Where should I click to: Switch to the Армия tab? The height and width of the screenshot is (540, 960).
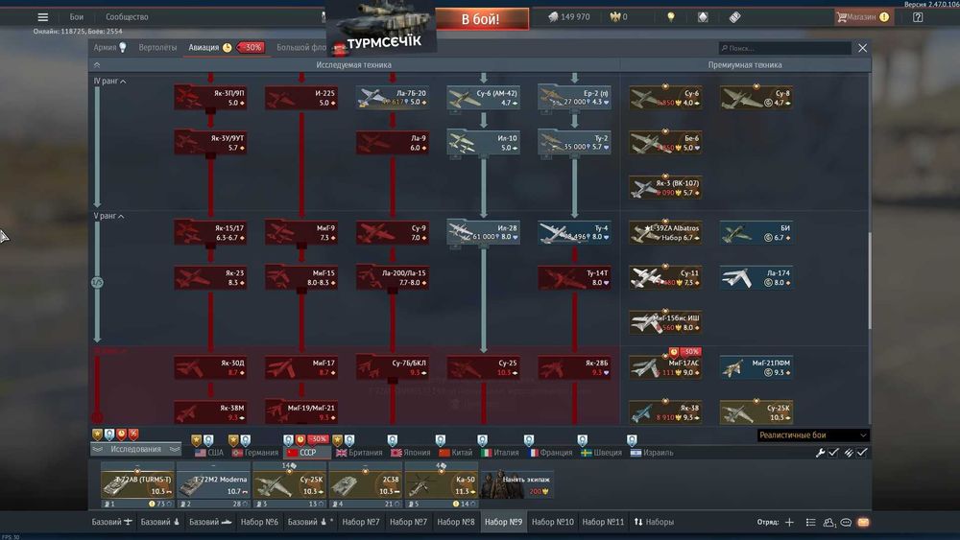click(x=110, y=48)
